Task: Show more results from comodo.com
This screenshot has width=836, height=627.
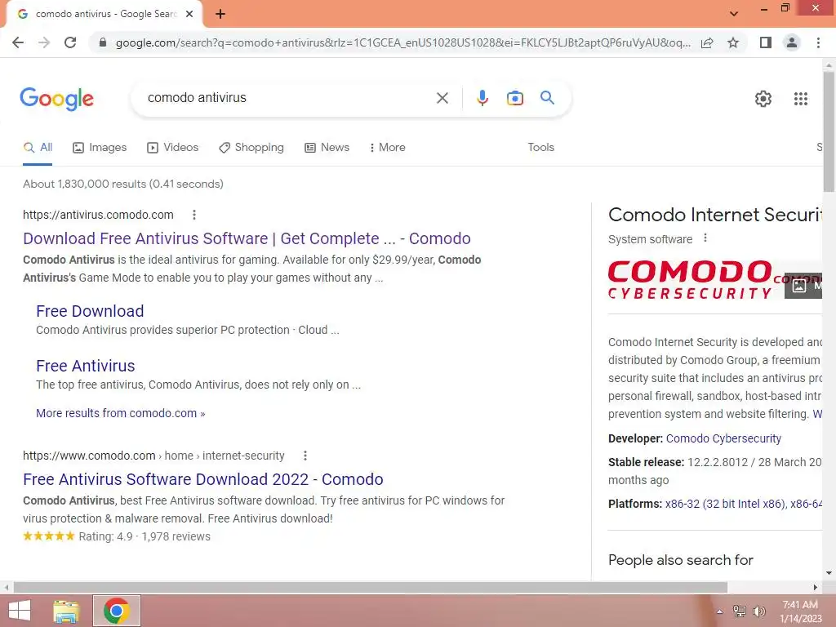Action: pyautogui.click(x=121, y=413)
